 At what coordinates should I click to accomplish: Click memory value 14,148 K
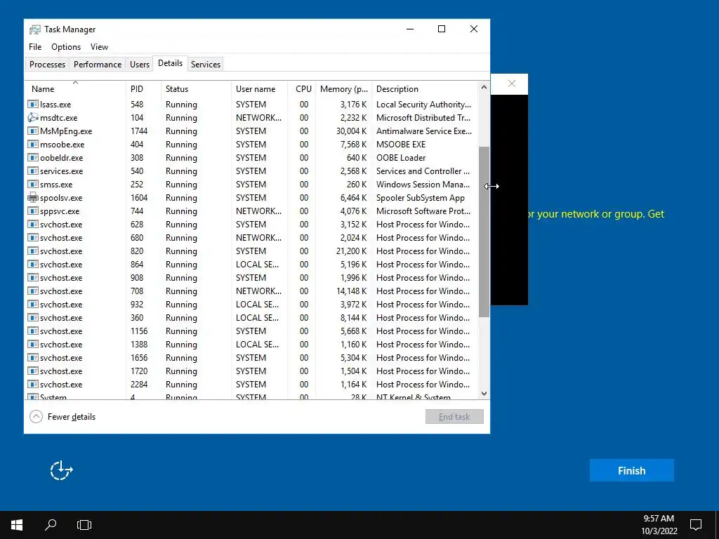point(351,291)
